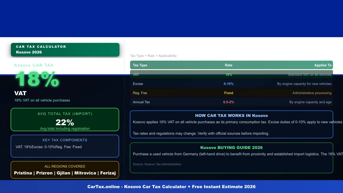
Task: Open the CarTax.online footer link
Action: tap(171, 186)
